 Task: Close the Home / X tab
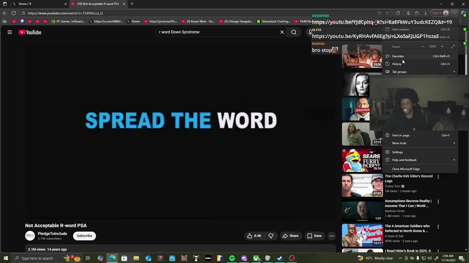(66, 4)
